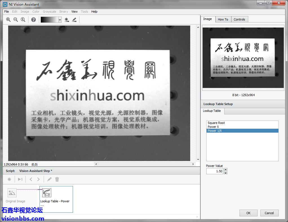Choose Power X from the lookup list
The image size is (288, 222).
(213, 127)
